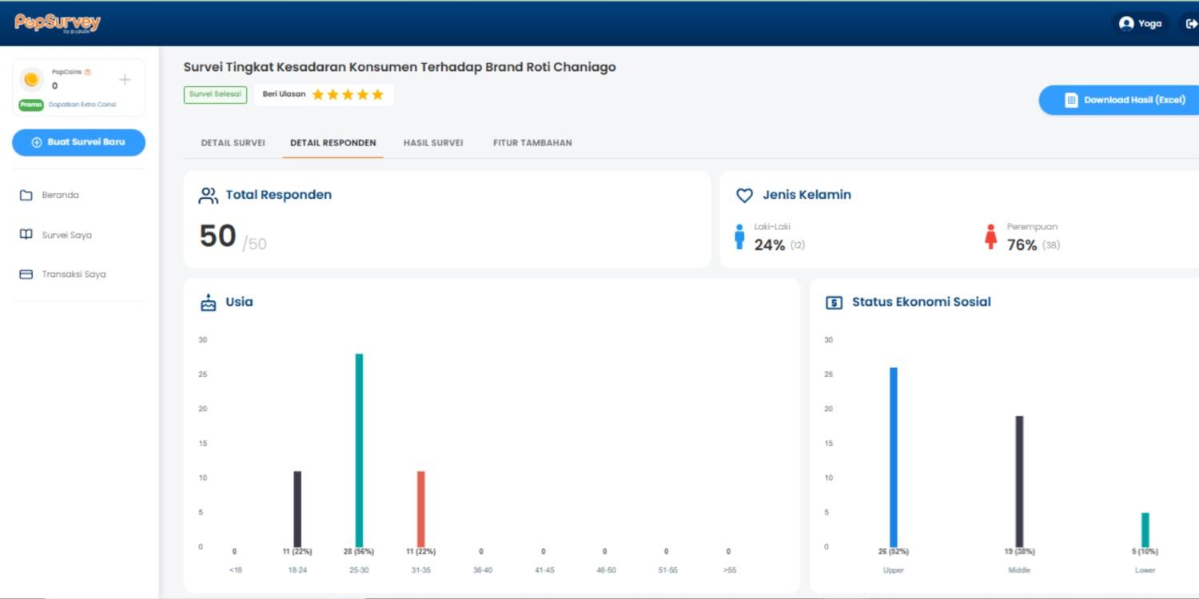This screenshot has width=1199, height=599.
Task: Rate four stars in Beri Ulasan
Action: pyautogui.click(x=363, y=94)
